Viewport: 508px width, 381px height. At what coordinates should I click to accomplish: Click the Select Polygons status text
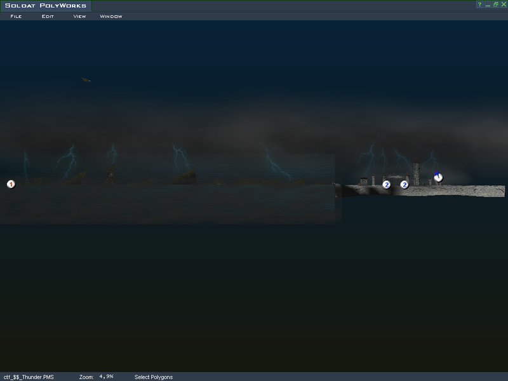click(x=154, y=377)
